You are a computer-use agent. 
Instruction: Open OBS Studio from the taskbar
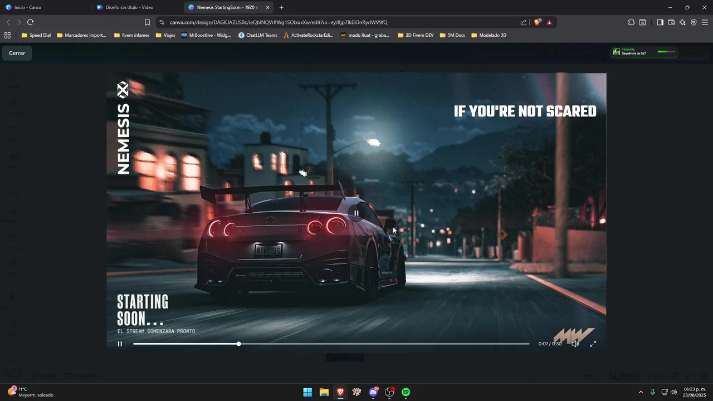point(389,392)
